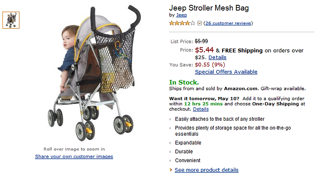The width and height of the screenshot is (318, 175).
Task: Click the crossed-out $5.99 list price
Action: tap(201, 41)
